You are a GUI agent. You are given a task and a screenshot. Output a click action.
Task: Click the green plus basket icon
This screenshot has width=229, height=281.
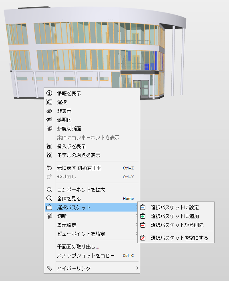coord(143,216)
